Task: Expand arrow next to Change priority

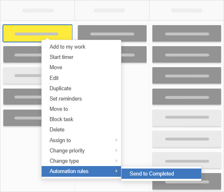Action: (117, 150)
